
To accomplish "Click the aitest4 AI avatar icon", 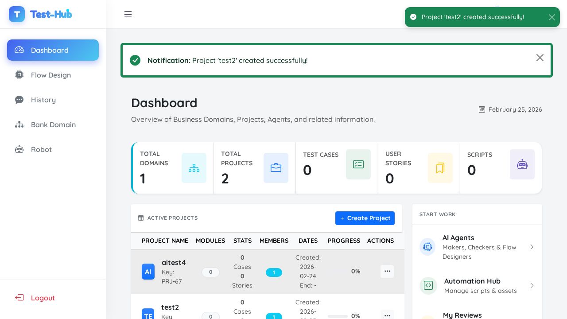I will click(x=148, y=272).
